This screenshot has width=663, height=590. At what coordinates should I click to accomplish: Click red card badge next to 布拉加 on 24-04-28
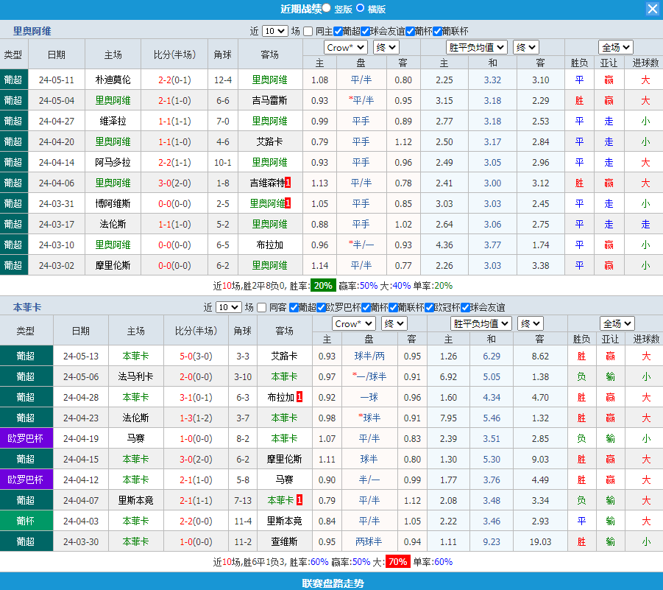click(x=299, y=397)
